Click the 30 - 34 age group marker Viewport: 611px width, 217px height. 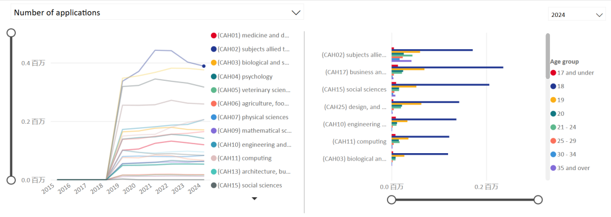click(553, 154)
